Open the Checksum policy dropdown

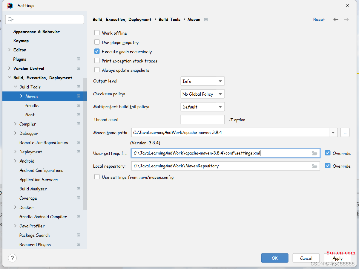[202, 94]
